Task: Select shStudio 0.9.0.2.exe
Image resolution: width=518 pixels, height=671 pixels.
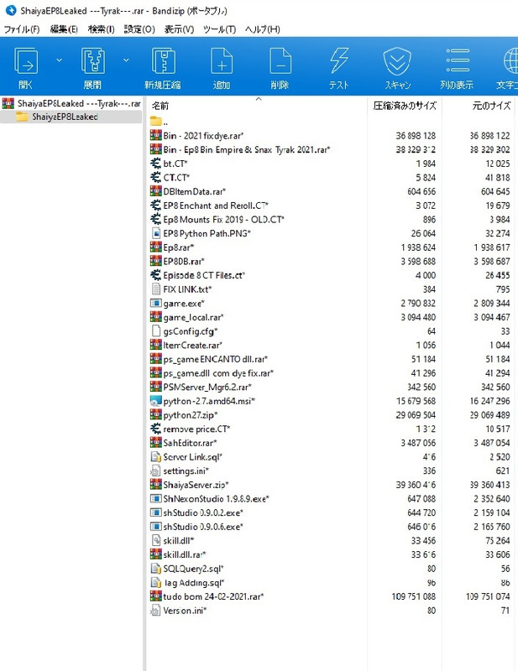Action: 203,512
